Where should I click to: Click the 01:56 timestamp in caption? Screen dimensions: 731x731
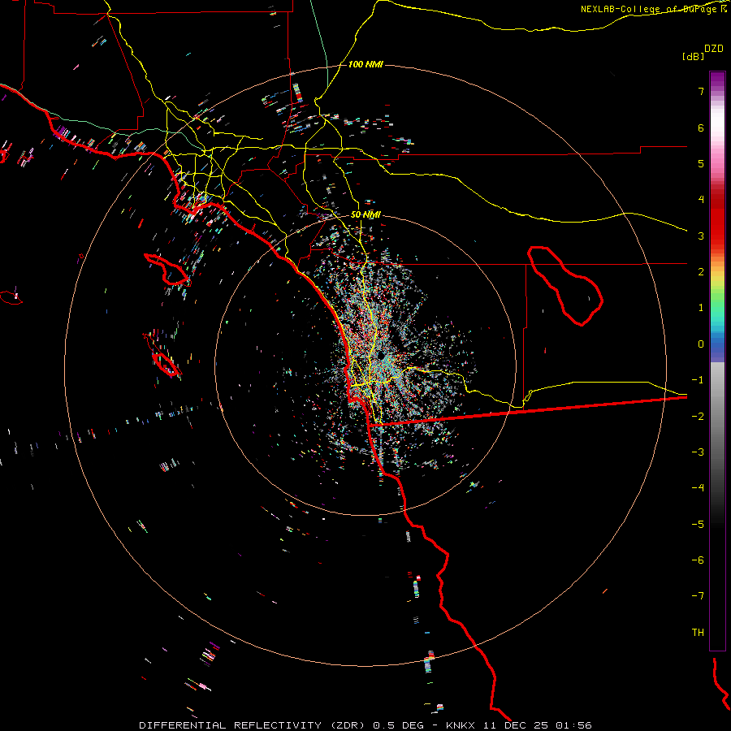[x=574, y=725]
